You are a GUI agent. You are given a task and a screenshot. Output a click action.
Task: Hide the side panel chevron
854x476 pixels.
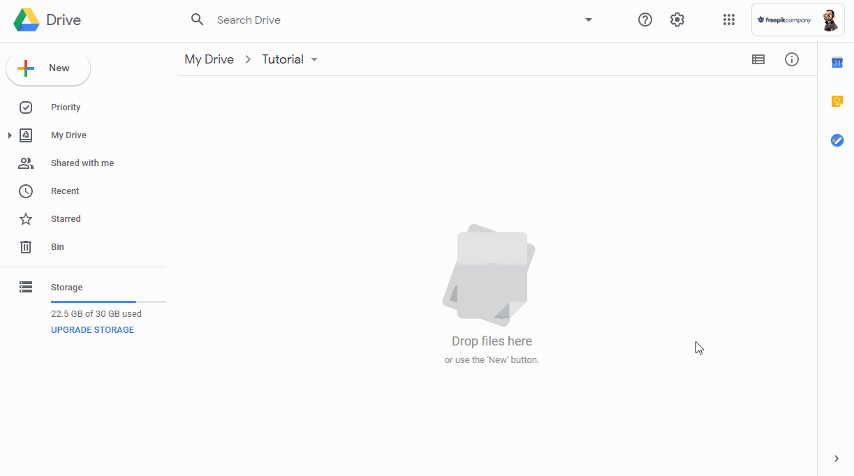point(837,459)
